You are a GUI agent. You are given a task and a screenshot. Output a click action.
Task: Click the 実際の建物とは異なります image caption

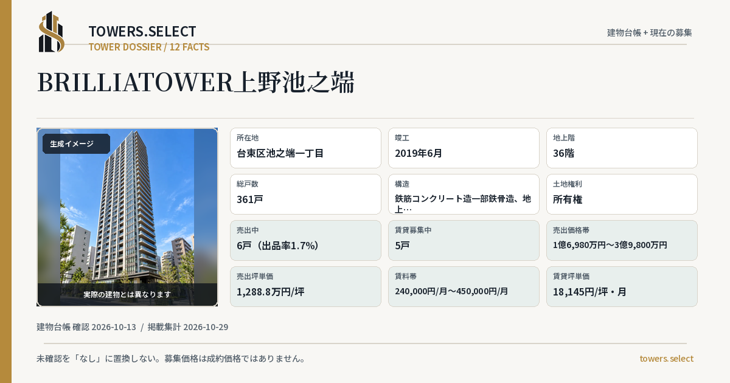[x=127, y=294]
